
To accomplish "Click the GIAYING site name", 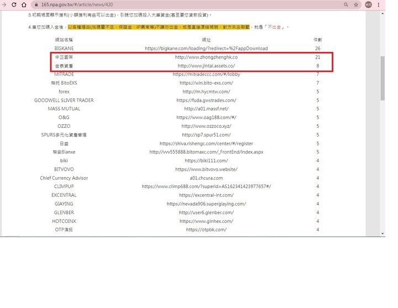I will coord(64,203).
